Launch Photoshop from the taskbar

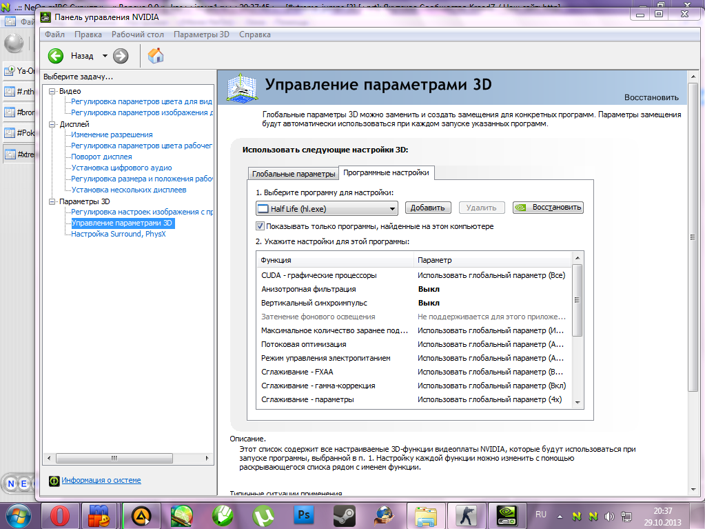tap(303, 515)
